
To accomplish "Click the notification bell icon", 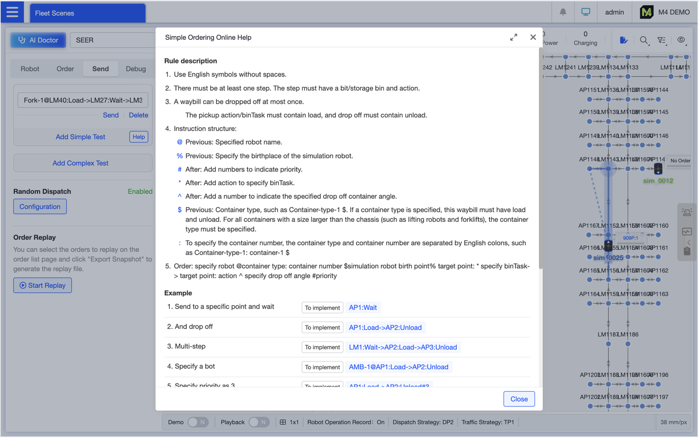I will click(x=563, y=11).
